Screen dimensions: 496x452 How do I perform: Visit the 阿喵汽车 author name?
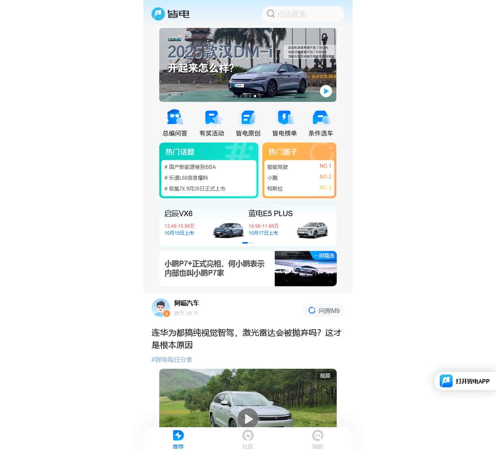point(186,303)
